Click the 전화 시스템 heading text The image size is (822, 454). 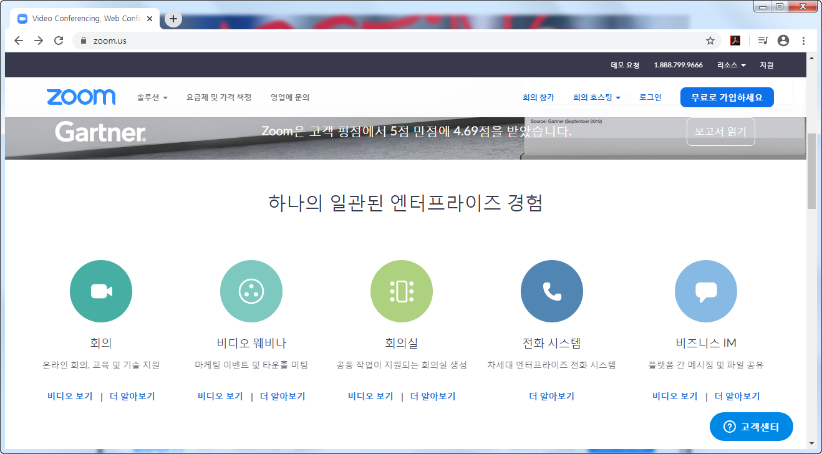(x=552, y=343)
